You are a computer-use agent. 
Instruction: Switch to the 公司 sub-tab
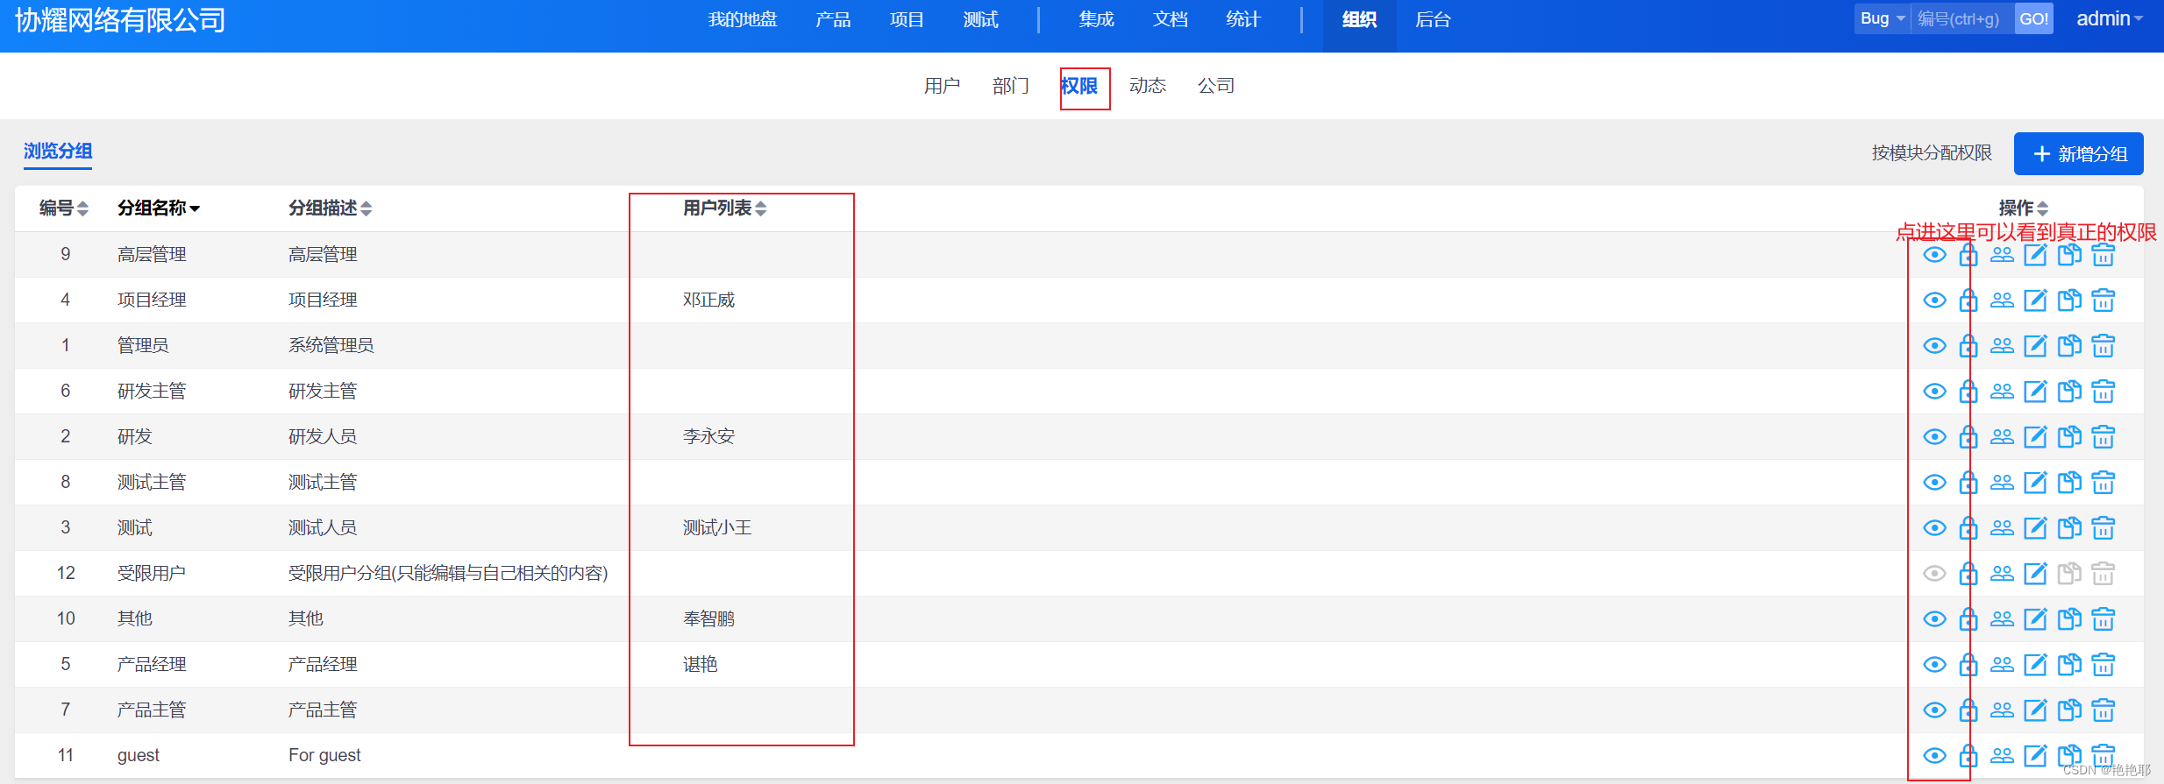pyautogui.click(x=1216, y=86)
